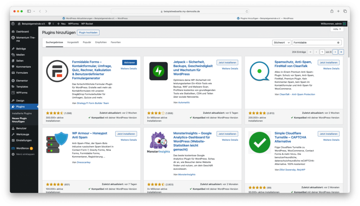Open Momentum Theme settings in sidebar
The width and height of the screenshot is (360, 206).
point(24,39)
